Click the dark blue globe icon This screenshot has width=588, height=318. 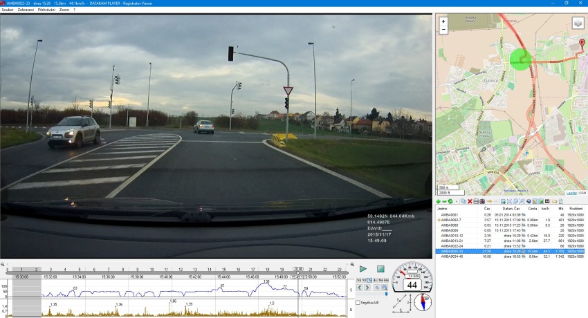pyautogui.click(x=529, y=201)
